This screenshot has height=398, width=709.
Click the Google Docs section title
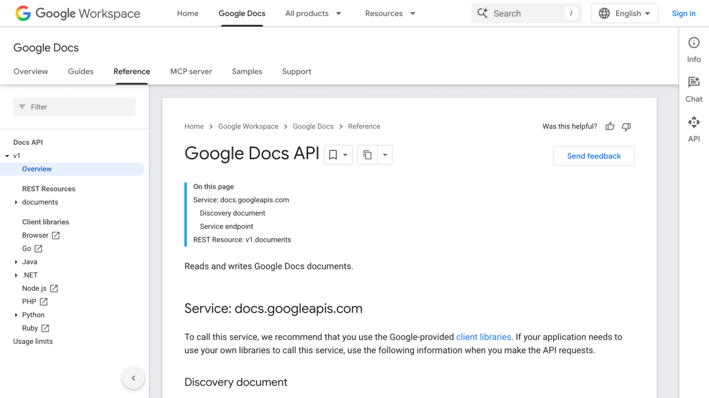(x=46, y=48)
